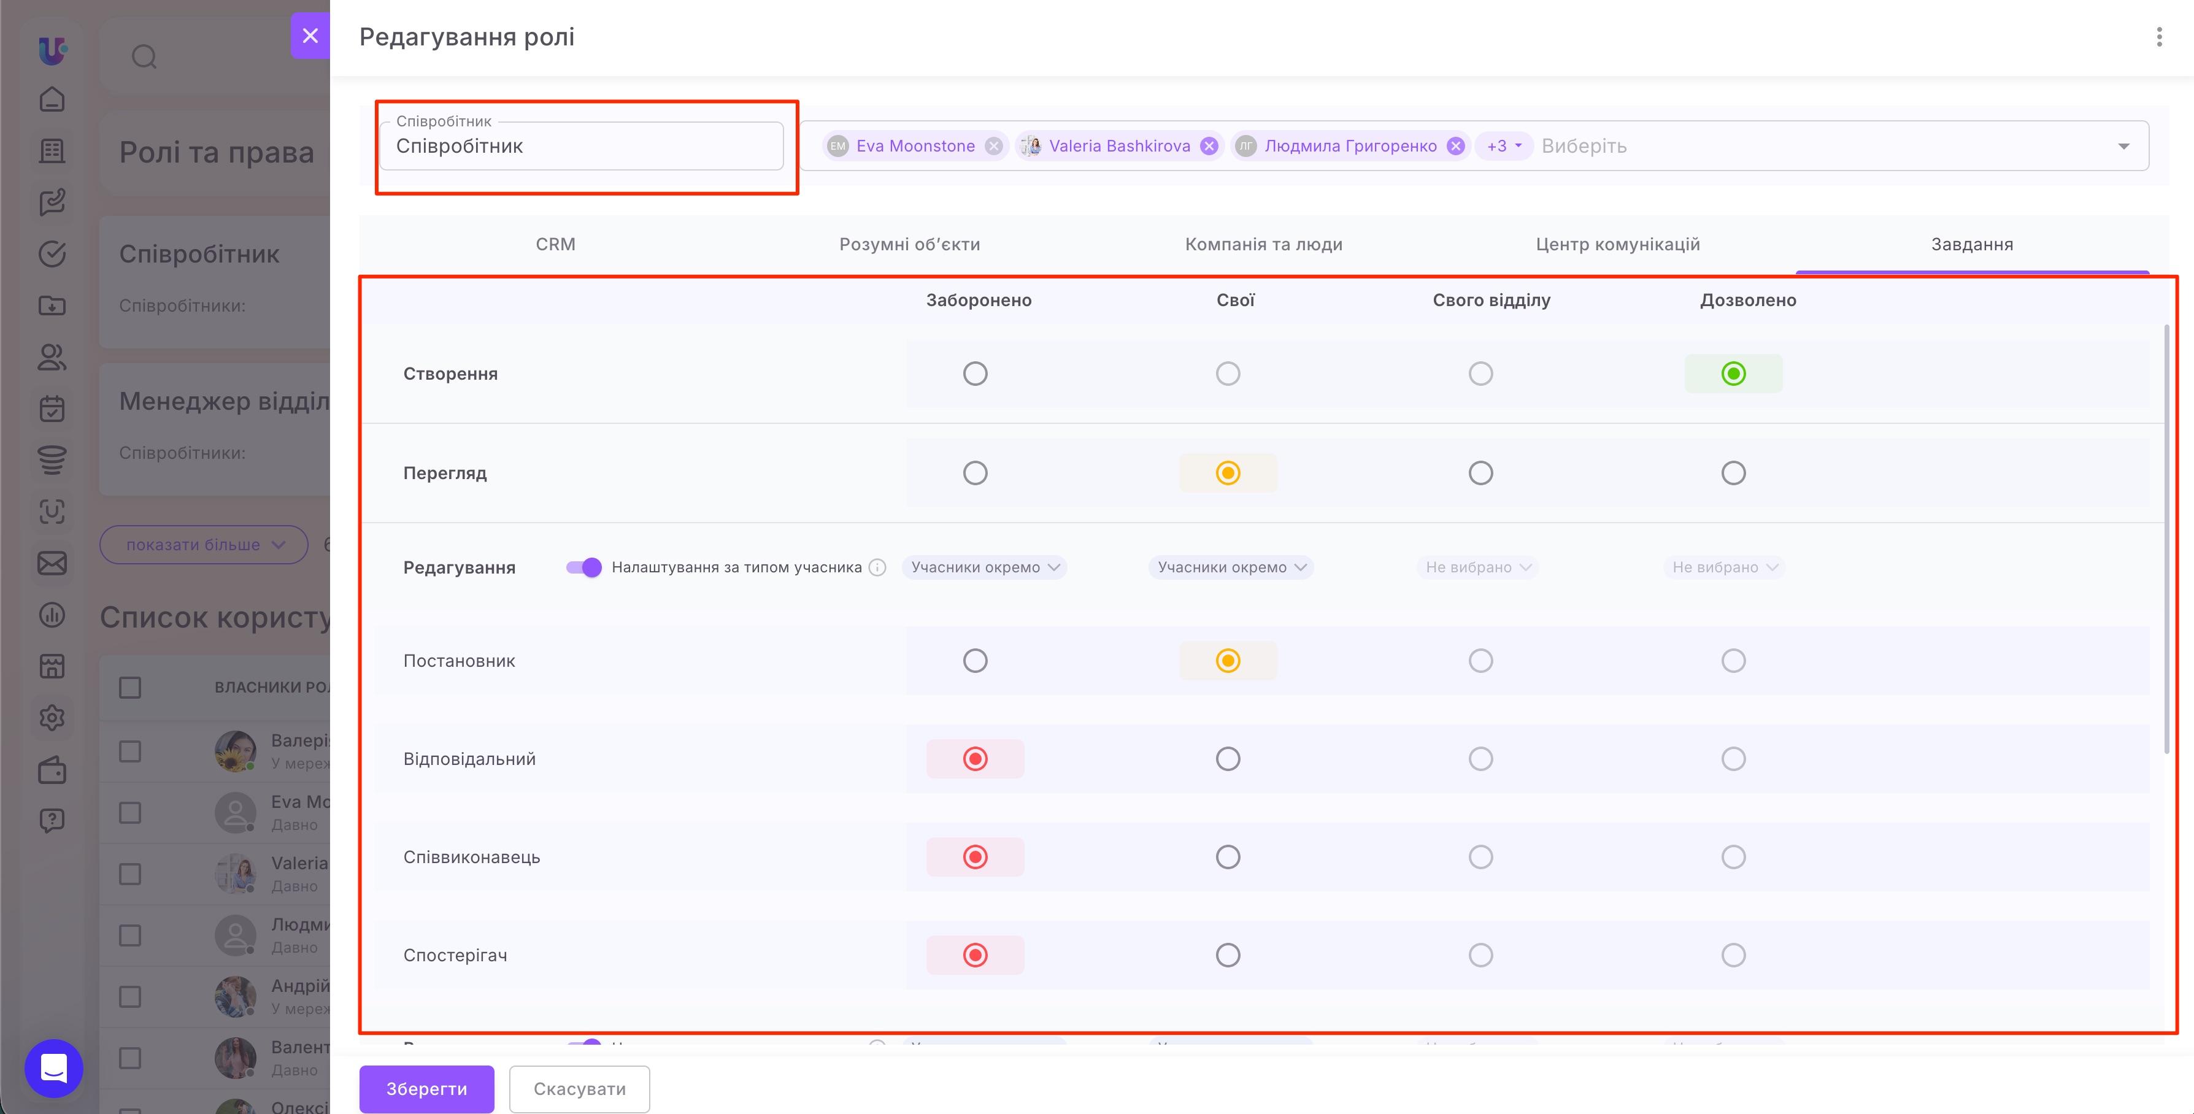Open Учасники окремо dropdown under Заборонено

tap(985, 567)
